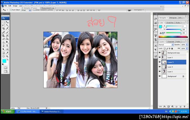190x120 pixels.
Task: Change screen mode from toolbox
Action: pos(5,71)
